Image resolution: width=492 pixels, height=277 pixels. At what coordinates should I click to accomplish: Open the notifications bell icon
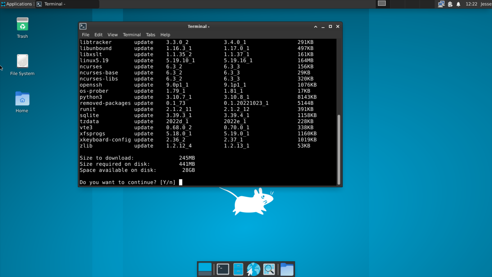click(458, 4)
